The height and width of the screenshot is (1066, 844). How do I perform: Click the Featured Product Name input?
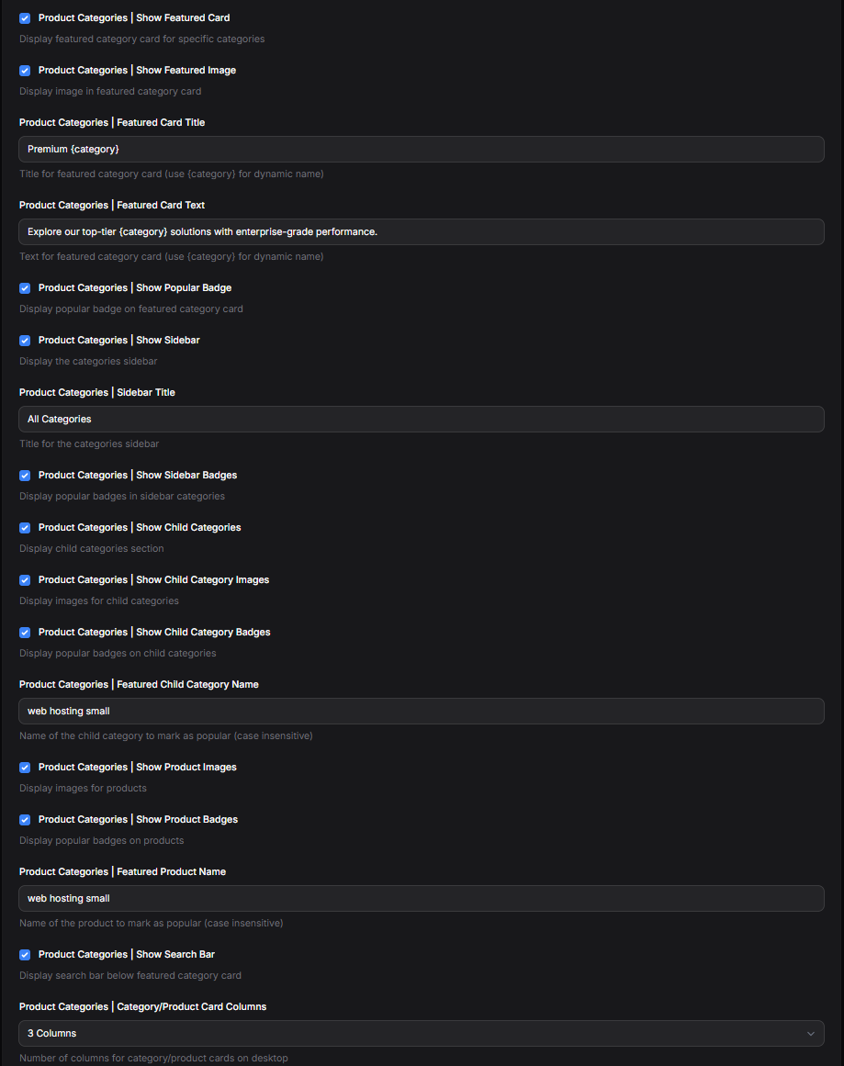[421, 898]
